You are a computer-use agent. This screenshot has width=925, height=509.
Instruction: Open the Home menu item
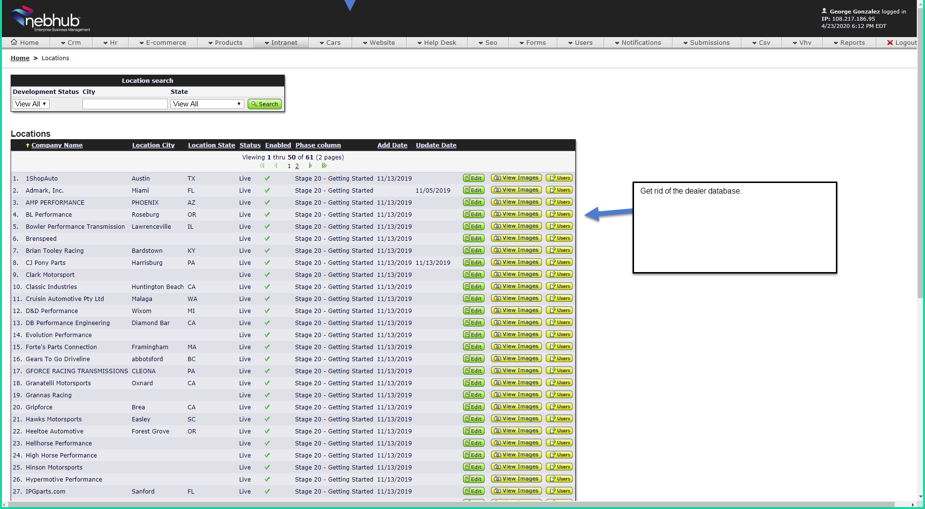click(x=25, y=43)
